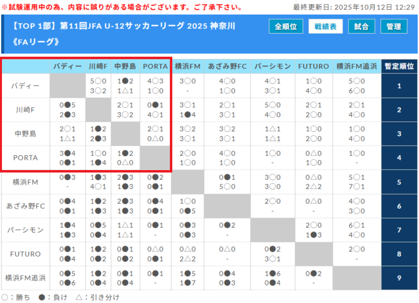419x303 pixels.
Task: Select the バディー row label
Action: 25,86
